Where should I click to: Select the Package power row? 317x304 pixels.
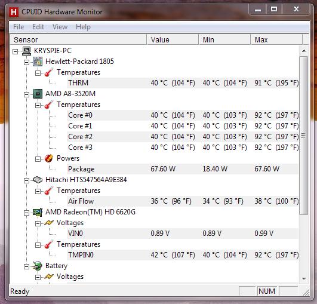[183, 169]
